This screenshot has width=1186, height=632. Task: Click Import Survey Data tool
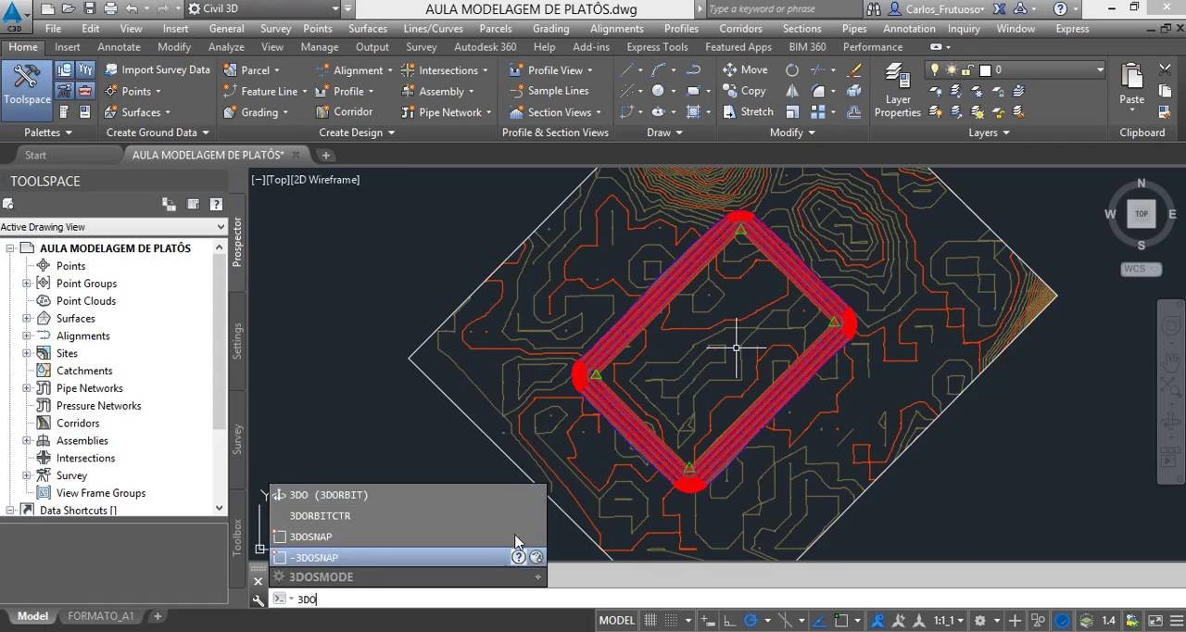157,70
